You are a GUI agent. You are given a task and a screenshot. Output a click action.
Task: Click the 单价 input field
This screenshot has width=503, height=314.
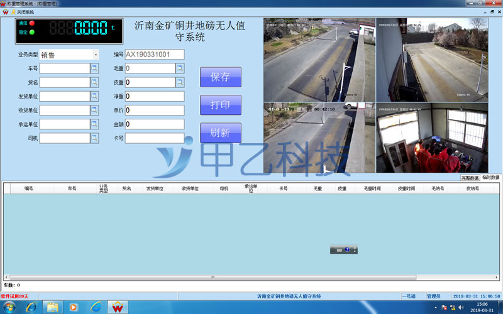coord(155,110)
